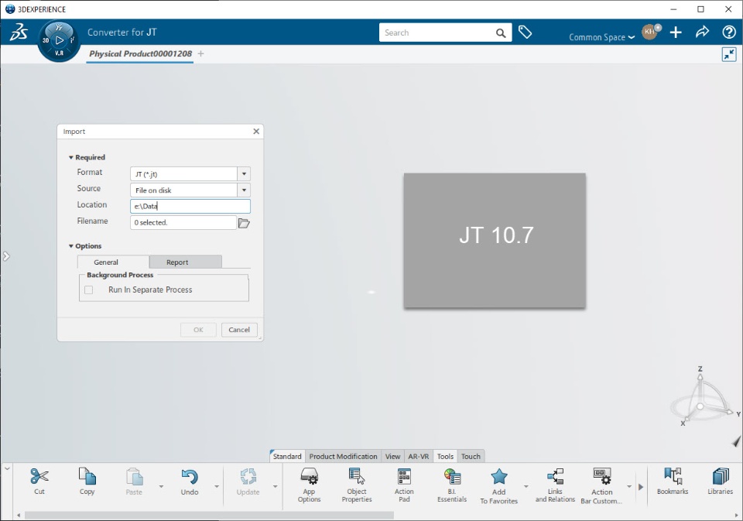Switch to the Report tab

185,262
